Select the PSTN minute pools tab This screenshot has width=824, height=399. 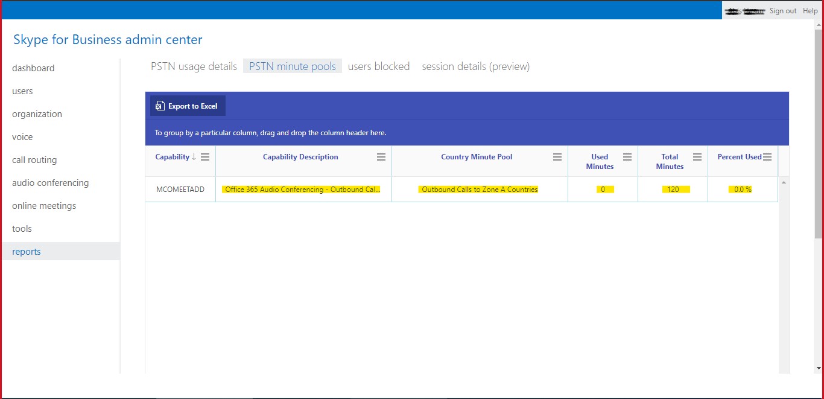tap(293, 66)
